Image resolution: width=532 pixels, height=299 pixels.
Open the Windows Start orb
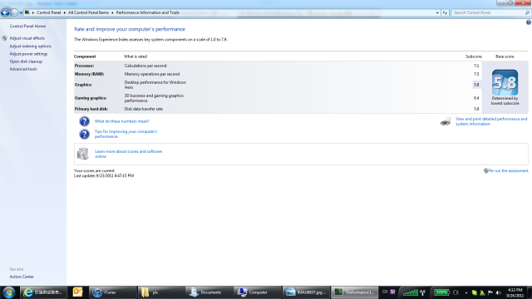[x=8, y=292]
